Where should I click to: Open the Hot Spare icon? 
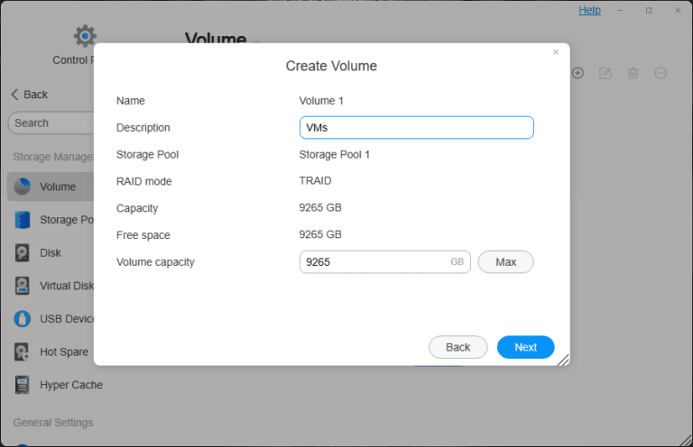pyautogui.click(x=23, y=351)
